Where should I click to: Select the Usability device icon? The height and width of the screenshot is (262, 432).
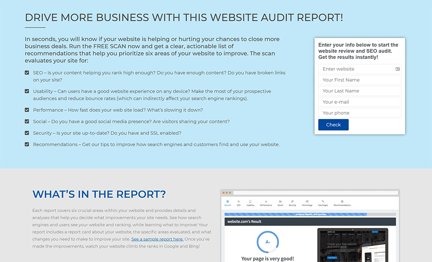pyautogui.click(x=250, y=202)
